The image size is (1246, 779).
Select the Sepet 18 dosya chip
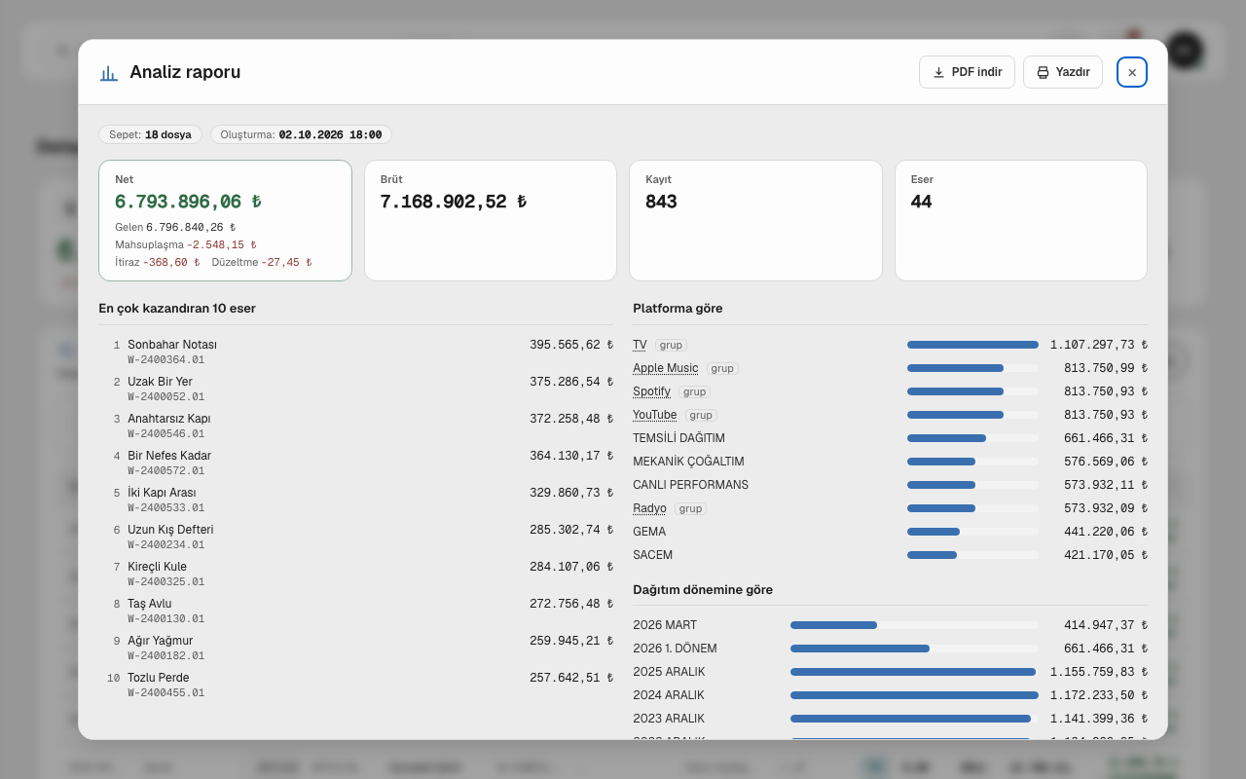(150, 134)
